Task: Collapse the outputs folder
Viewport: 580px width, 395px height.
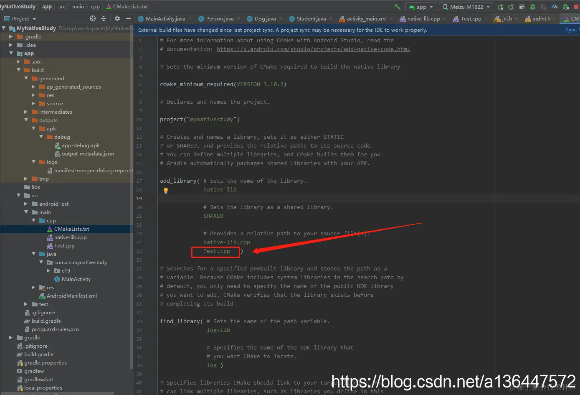Action: pyautogui.click(x=26, y=120)
